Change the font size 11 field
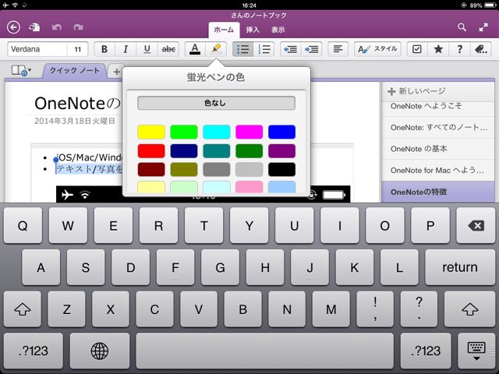 point(78,49)
